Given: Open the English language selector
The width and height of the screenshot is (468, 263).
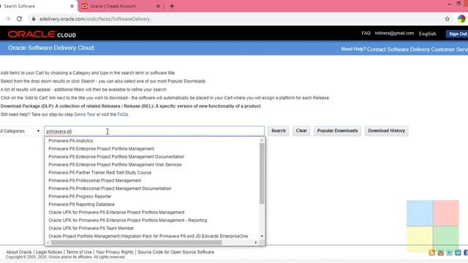Looking at the screenshot, I should pos(427,34).
